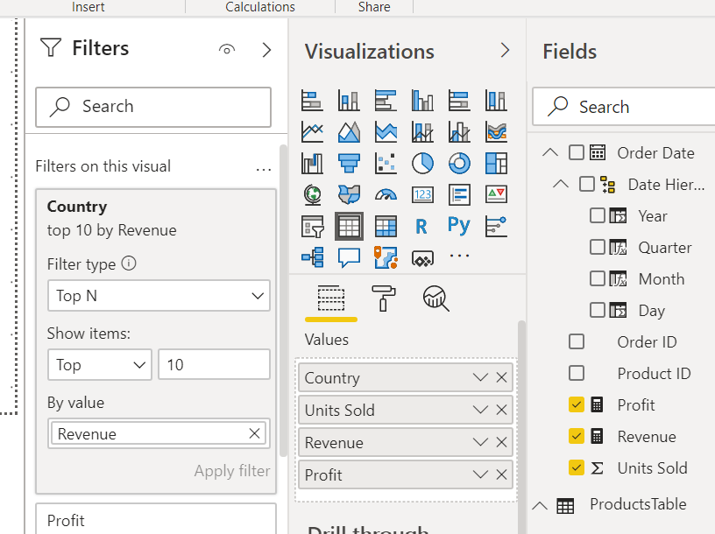This screenshot has width=715, height=534.
Task: Open the Analytics magnifier tab
Action: point(435,299)
